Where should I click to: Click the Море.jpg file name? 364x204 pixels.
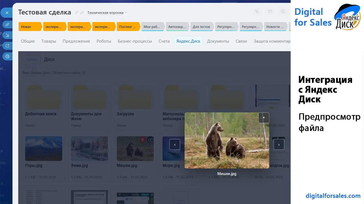click(x=171, y=165)
